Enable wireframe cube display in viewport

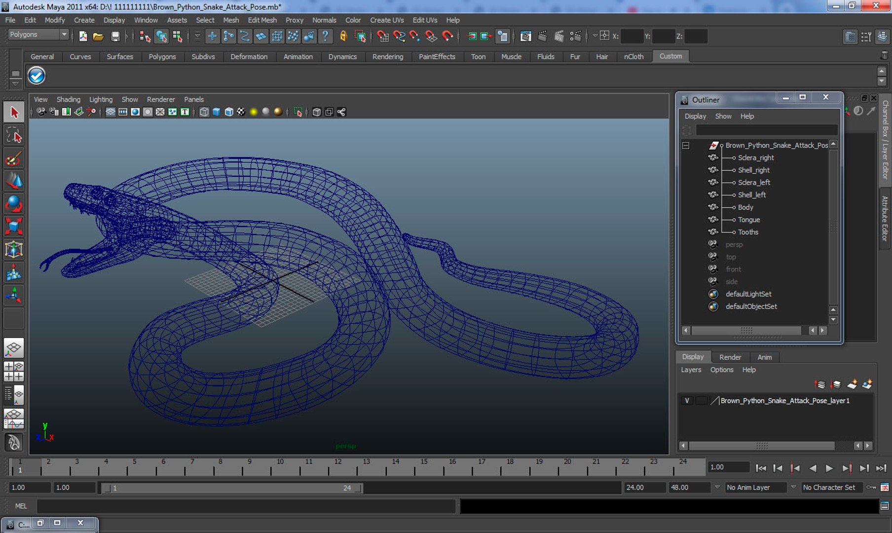(204, 112)
